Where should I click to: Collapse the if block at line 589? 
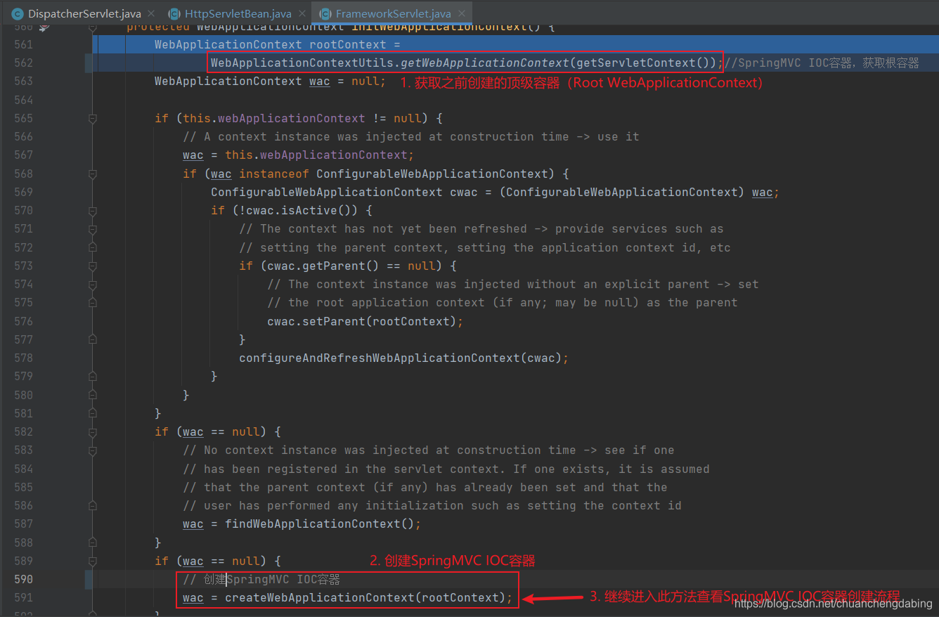(92, 561)
